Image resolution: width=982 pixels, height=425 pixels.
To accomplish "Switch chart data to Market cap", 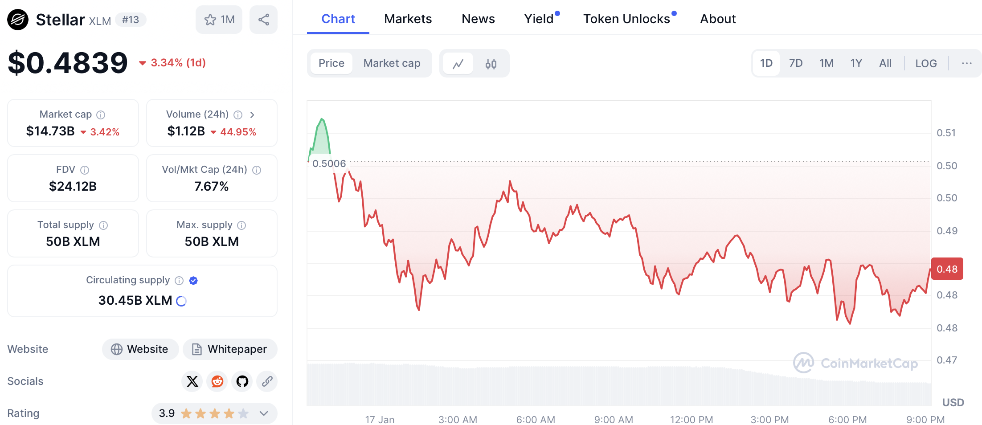I will (x=392, y=63).
